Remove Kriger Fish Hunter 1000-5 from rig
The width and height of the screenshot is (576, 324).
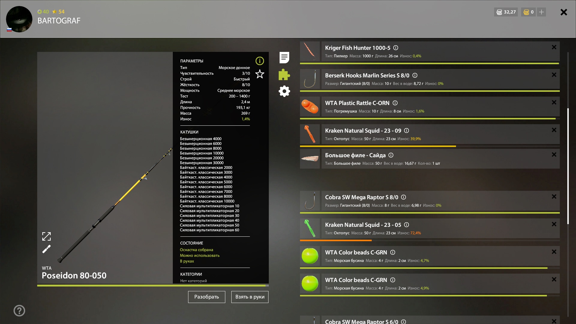pos(554,47)
